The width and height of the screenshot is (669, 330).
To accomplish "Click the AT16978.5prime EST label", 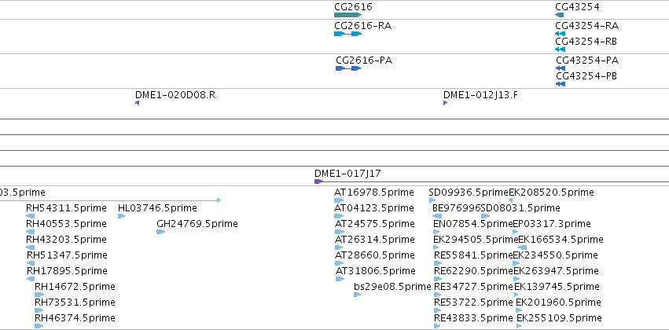I will 374,192.
